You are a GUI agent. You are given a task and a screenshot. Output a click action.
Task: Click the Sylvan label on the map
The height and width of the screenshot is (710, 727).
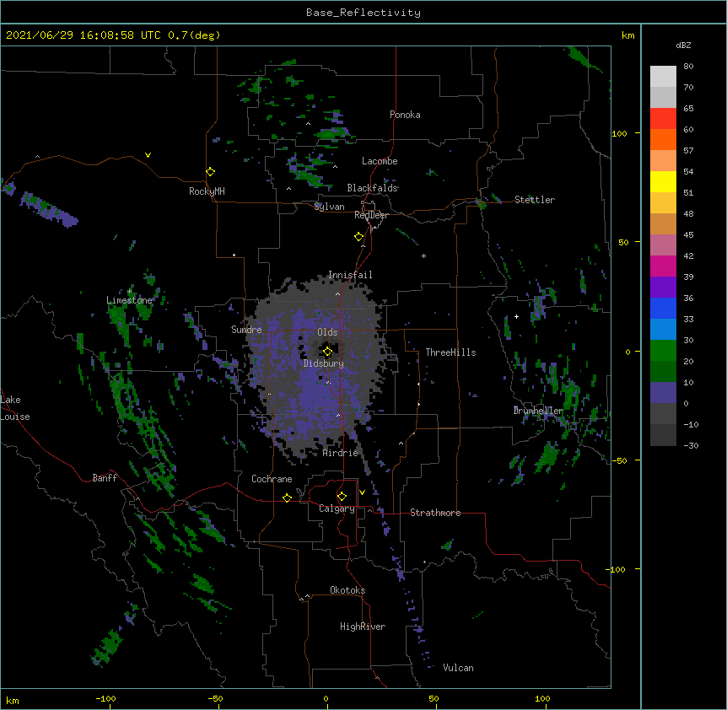[329, 207]
